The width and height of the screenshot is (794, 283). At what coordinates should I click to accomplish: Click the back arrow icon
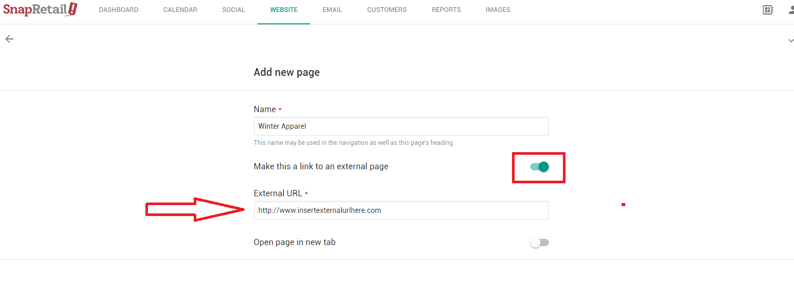coord(9,39)
